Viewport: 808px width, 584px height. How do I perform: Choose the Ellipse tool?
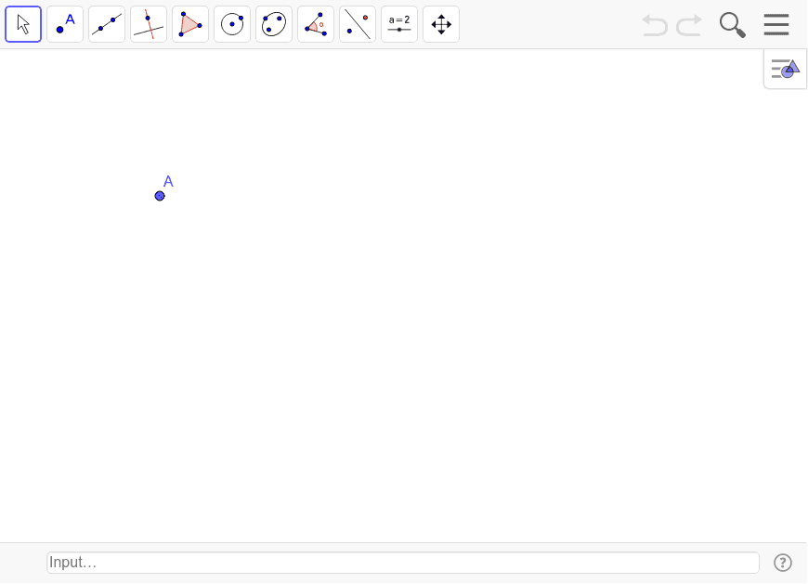pos(274,24)
